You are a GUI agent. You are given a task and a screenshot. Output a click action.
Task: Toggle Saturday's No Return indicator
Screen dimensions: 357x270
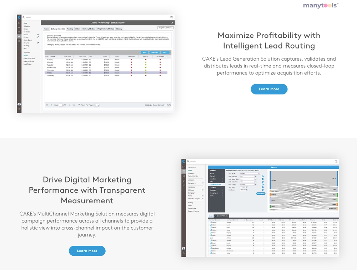click(x=160, y=76)
